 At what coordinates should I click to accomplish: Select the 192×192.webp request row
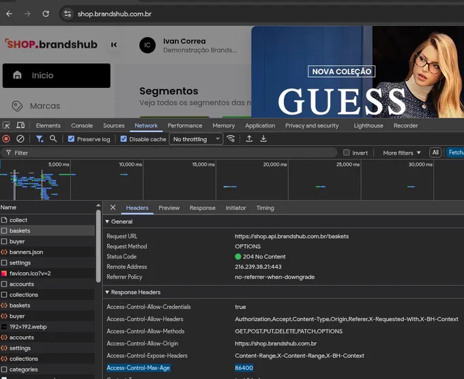47,327
